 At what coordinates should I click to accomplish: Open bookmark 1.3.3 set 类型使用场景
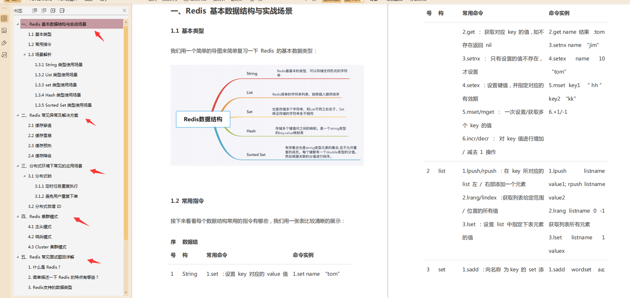click(x=56, y=85)
